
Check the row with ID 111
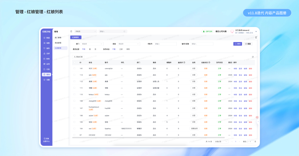74,88
